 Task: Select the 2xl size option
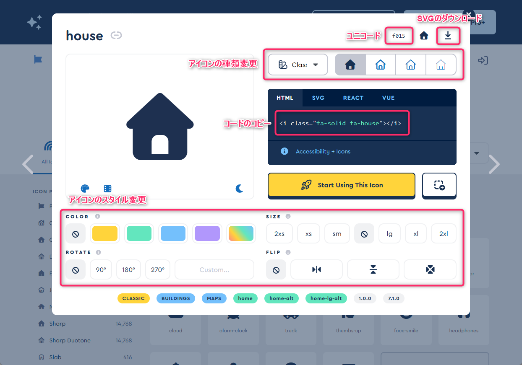pyautogui.click(x=443, y=234)
